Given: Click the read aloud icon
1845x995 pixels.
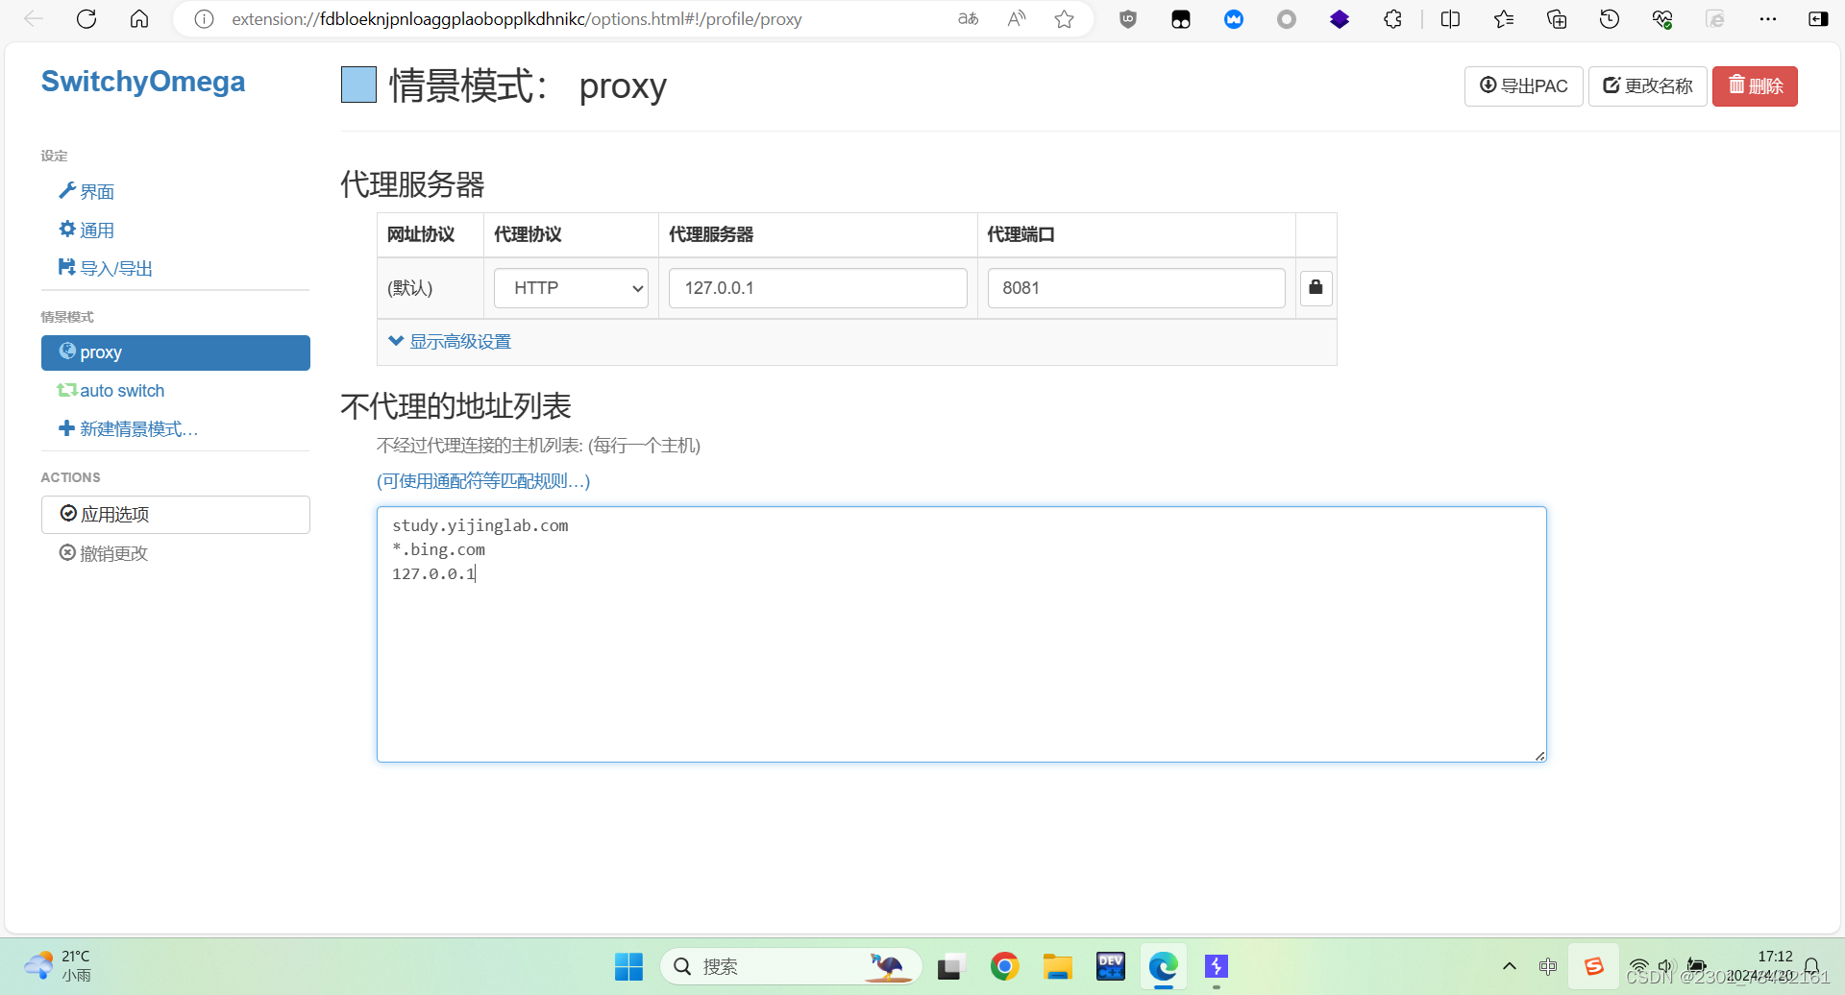Looking at the screenshot, I should point(1017,19).
